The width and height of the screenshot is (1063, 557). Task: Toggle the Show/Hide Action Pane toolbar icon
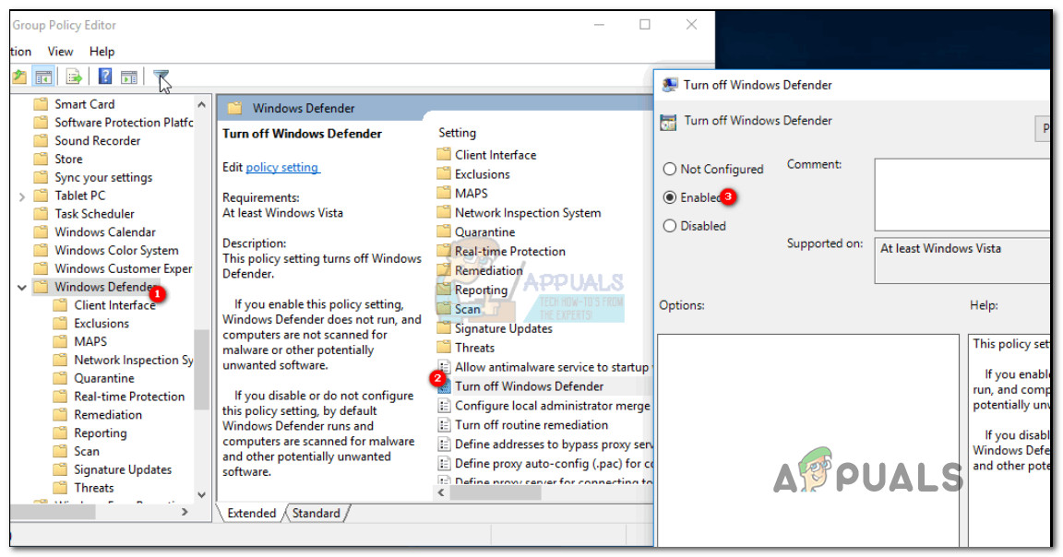pos(129,77)
